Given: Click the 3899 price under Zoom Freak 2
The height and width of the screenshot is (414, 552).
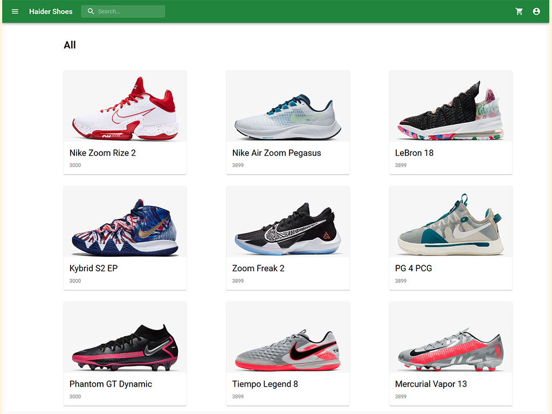Looking at the screenshot, I should point(238,281).
